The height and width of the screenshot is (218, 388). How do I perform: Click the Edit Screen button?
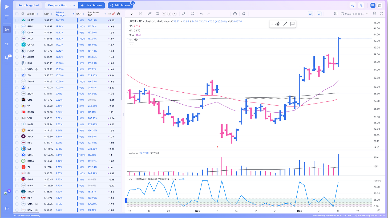coord(120,5)
